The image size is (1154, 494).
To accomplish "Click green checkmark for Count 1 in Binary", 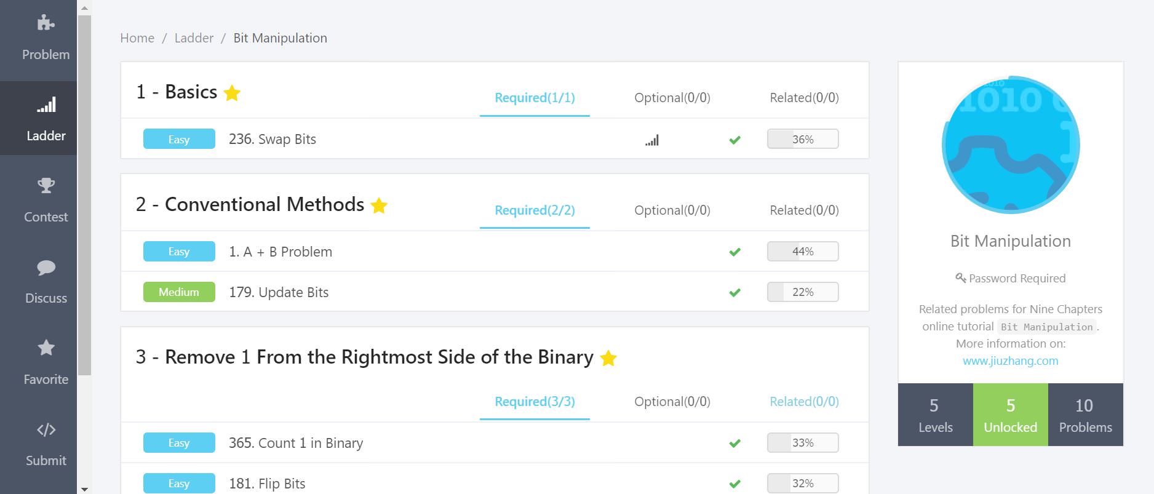I will [734, 444].
